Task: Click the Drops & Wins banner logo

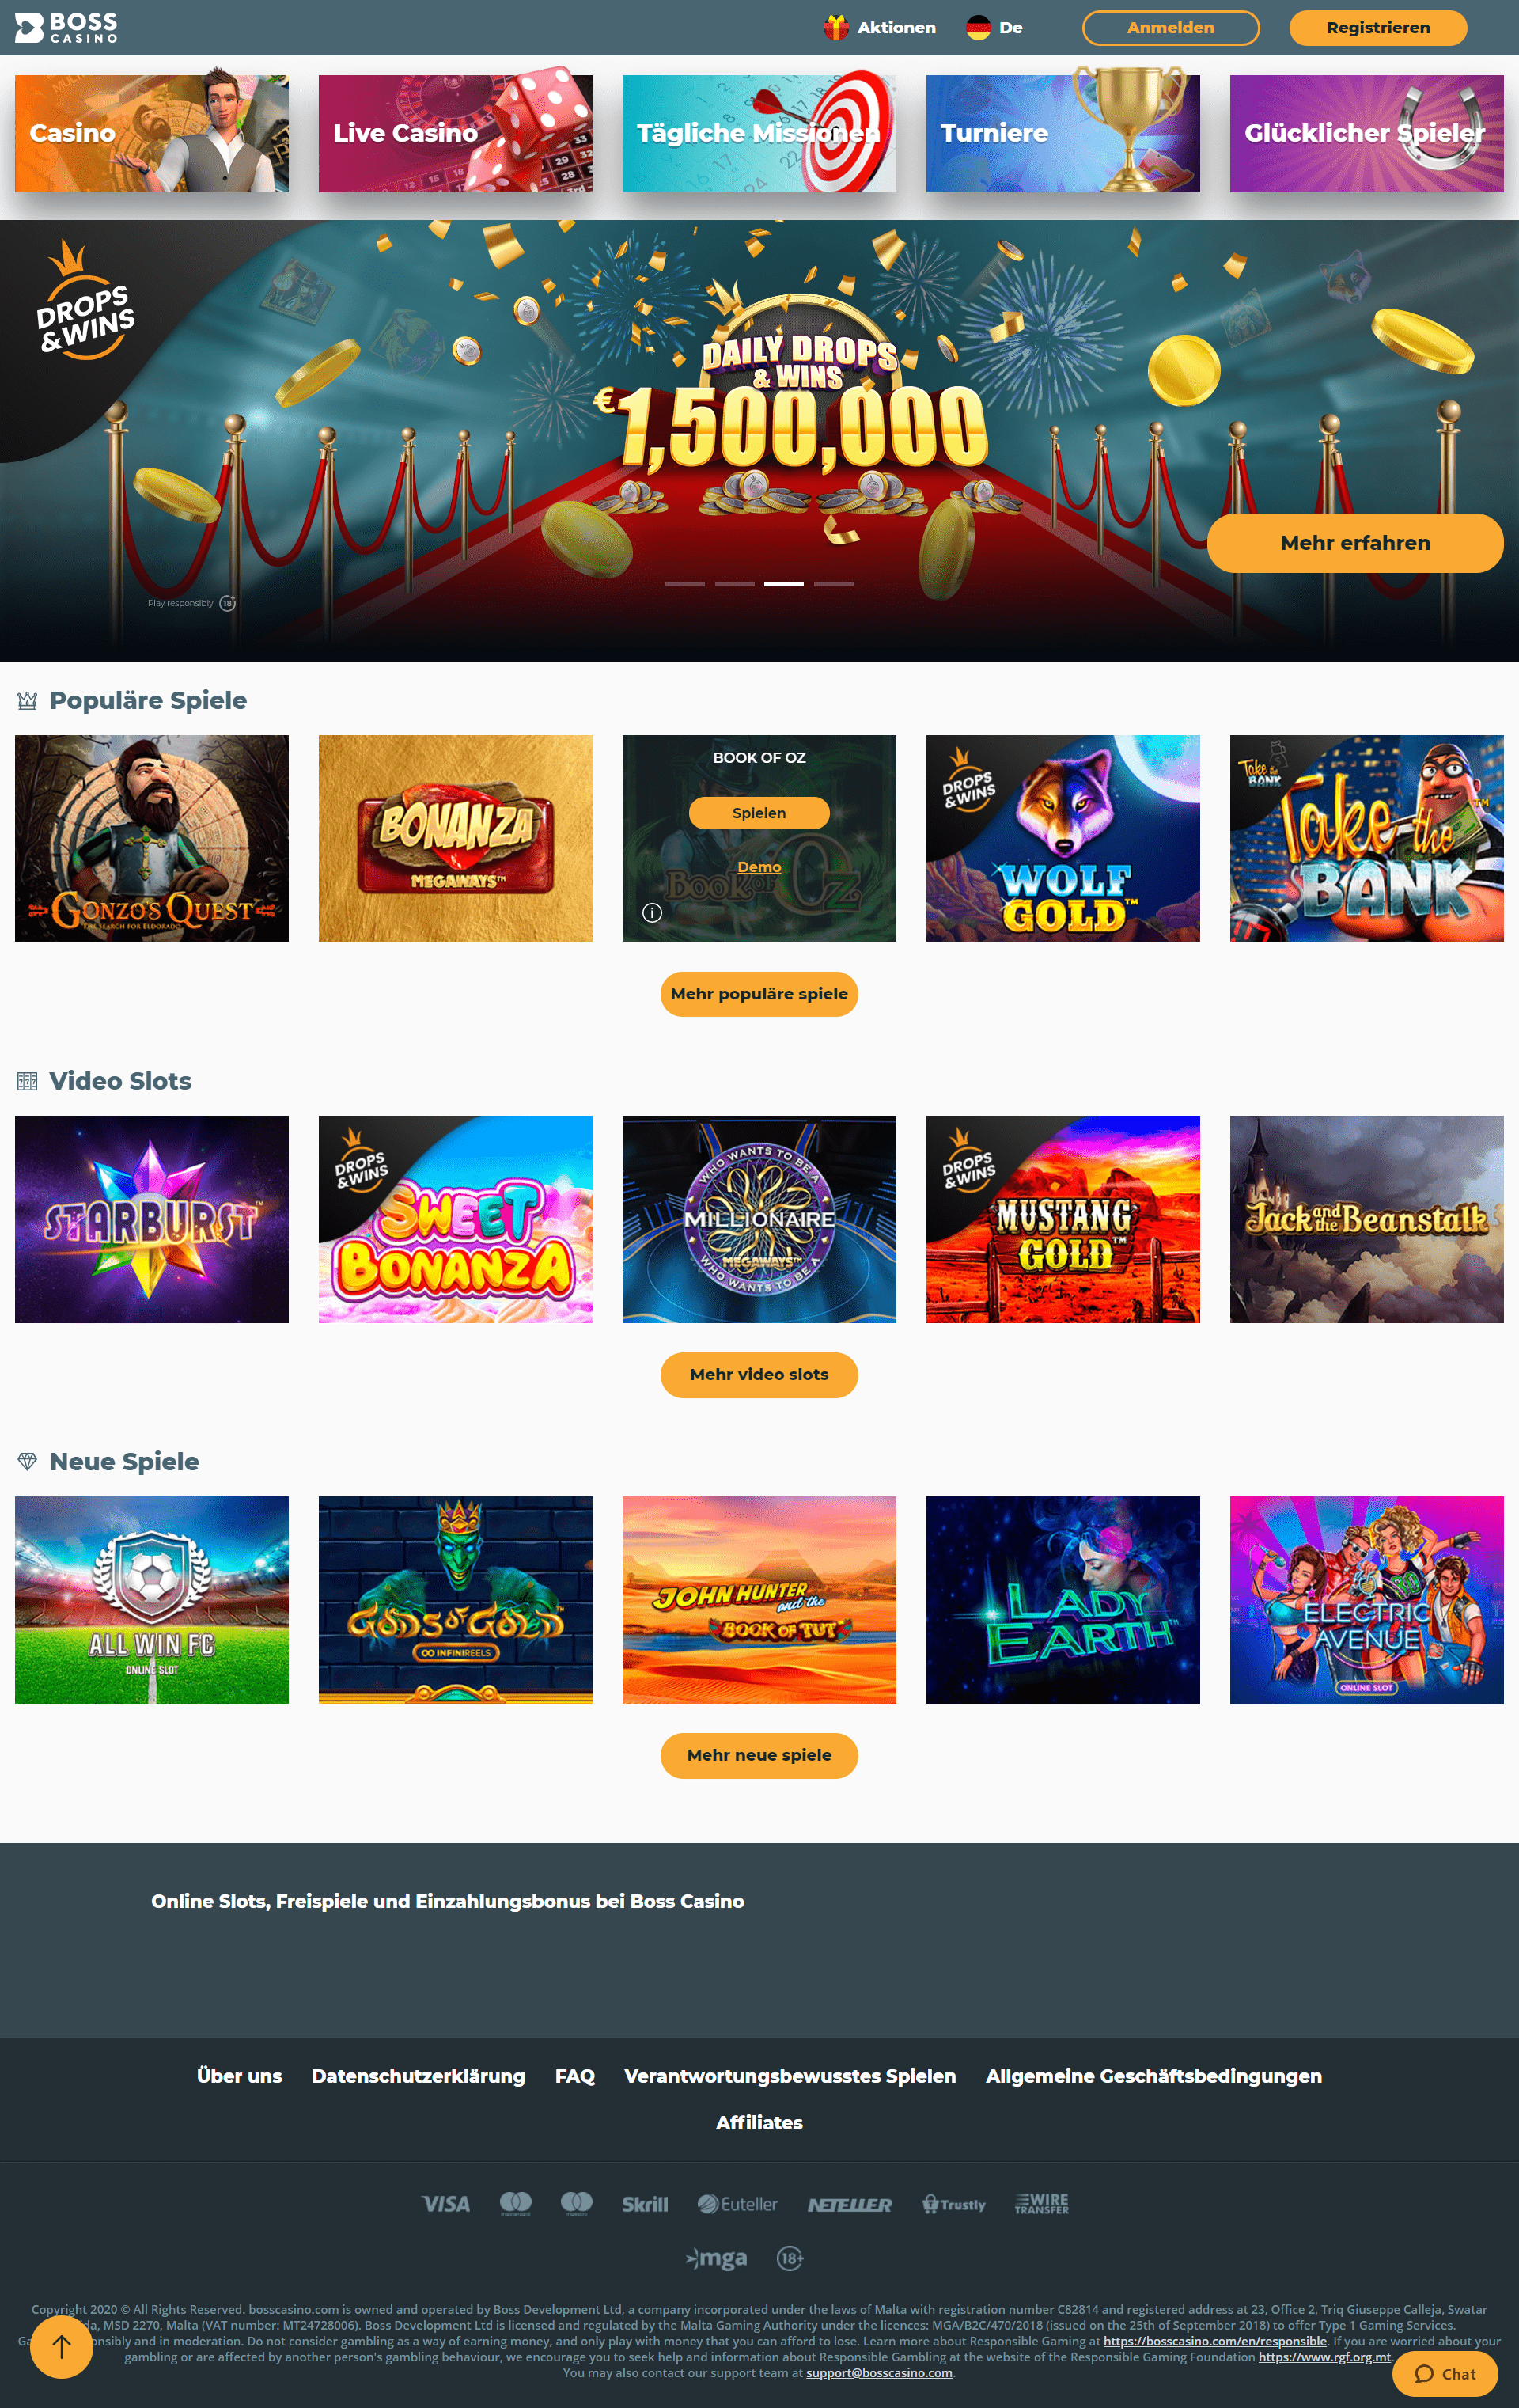Action: [84, 300]
